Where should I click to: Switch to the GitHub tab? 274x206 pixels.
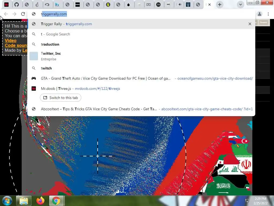coord(17,5)
